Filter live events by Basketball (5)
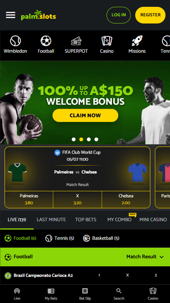Screen dimensions: 170x303 click(101, 238)
